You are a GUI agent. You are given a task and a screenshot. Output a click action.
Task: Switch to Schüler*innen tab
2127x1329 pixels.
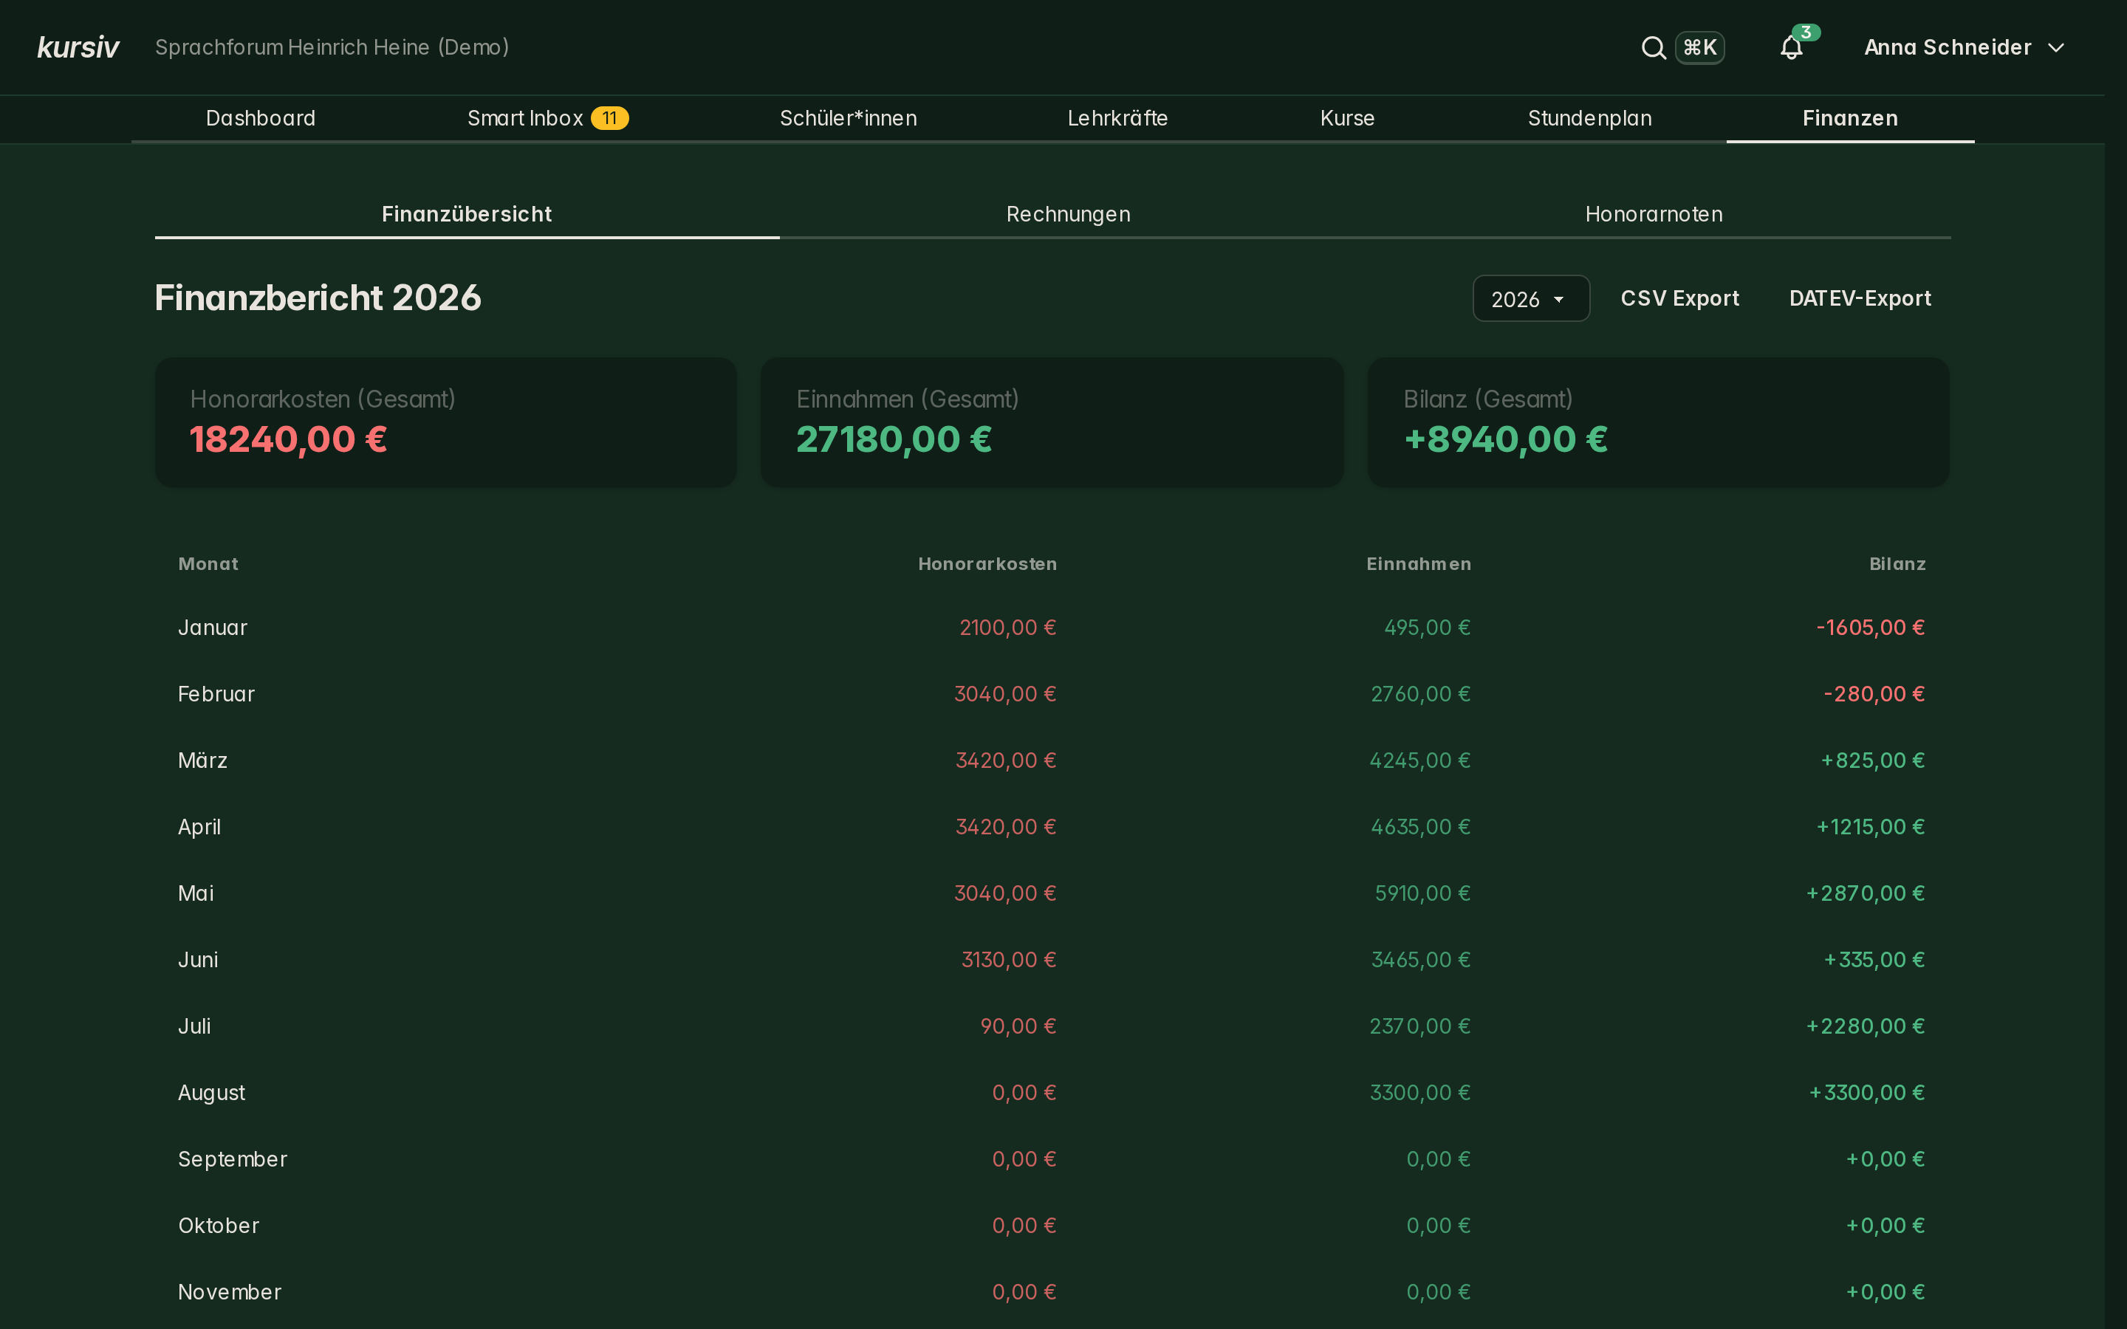click(x=848, y=118)
